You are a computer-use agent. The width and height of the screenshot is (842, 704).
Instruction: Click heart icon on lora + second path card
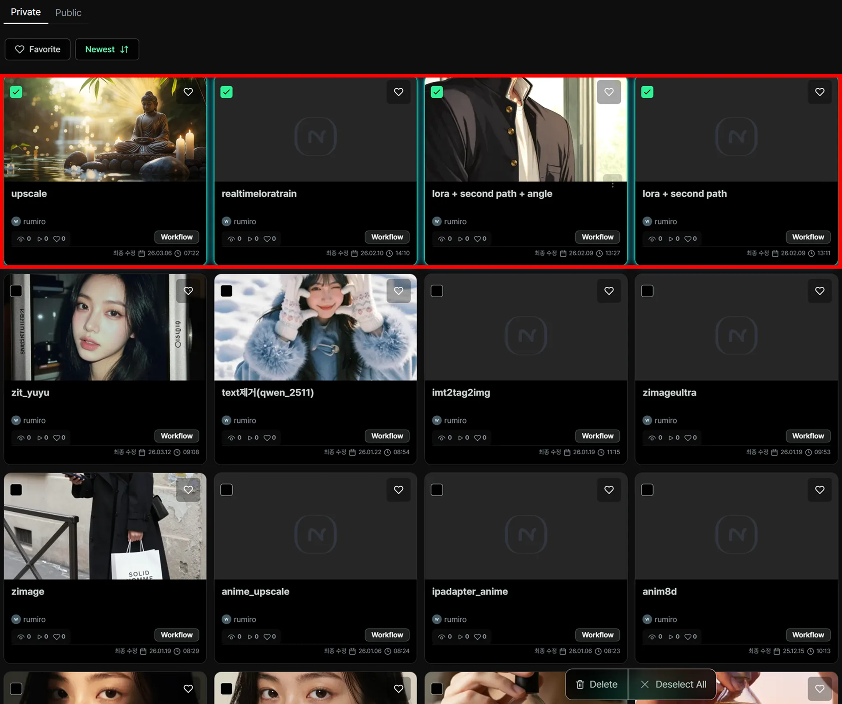pyautogui.click(x=819, y=92)
